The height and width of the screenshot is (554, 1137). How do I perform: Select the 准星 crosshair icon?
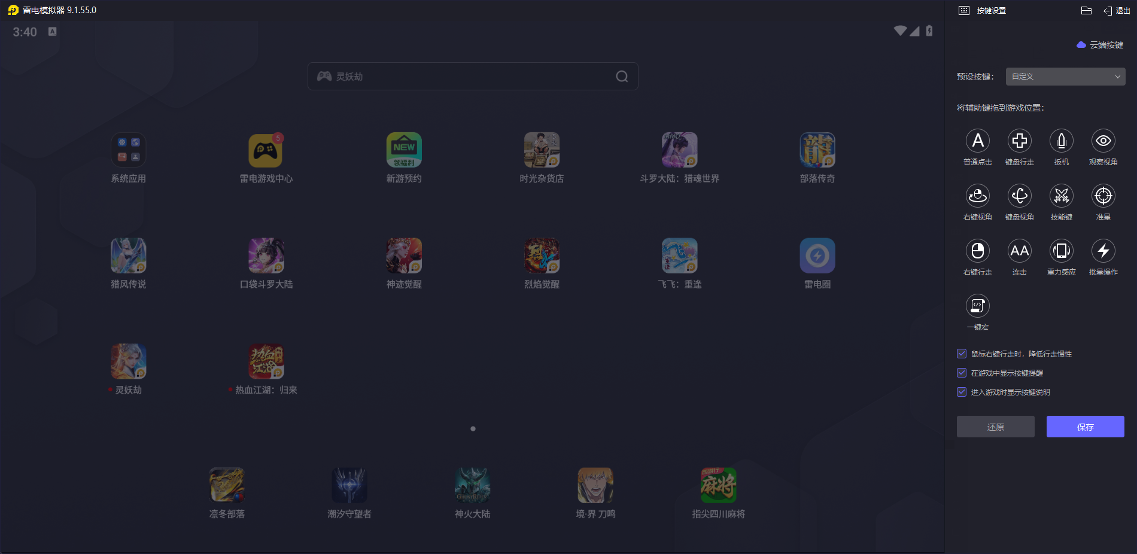tap(1103, 196)
